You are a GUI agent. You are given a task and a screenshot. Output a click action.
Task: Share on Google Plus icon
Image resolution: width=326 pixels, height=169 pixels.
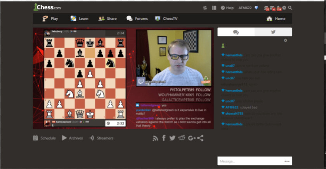(x=192, y=138)
